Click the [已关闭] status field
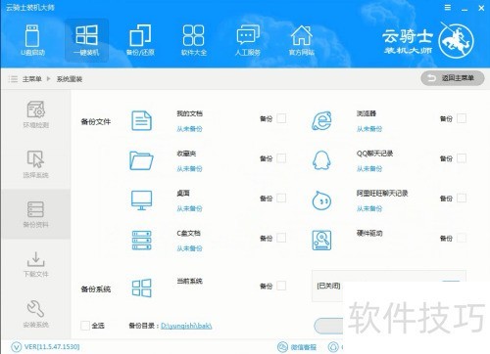Viewport: 490px width, 354px height. (x=328, y=286)
